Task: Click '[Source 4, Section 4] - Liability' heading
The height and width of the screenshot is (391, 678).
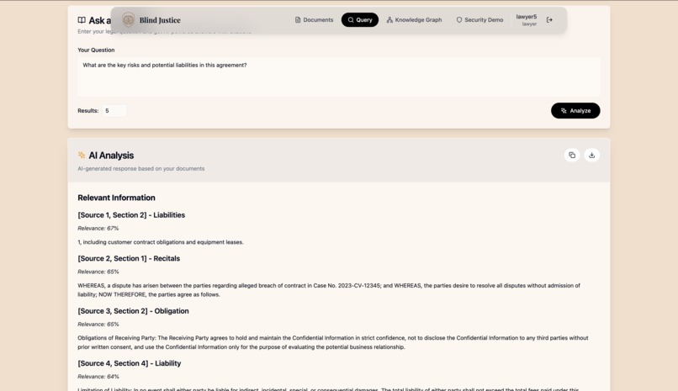Action: [130, 363]
